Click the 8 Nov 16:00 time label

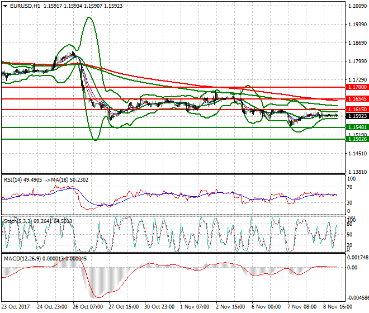[338, 307]
